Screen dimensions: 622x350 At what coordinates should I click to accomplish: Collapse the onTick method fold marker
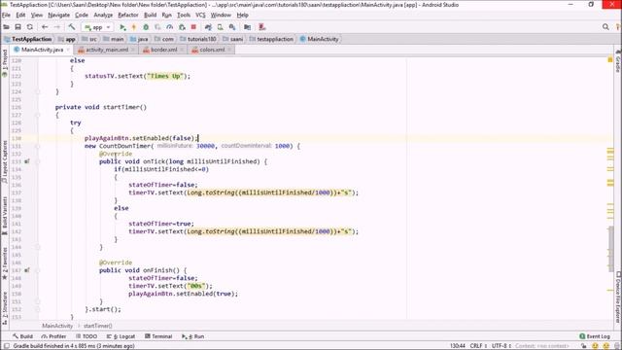[x=38, y=161]
